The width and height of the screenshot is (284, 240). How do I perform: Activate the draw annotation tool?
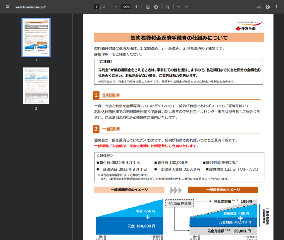point(168,7)
